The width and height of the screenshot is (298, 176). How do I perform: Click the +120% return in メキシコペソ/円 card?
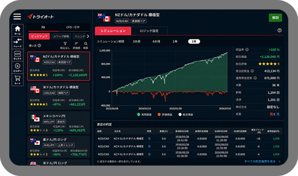tap(58, 130)
